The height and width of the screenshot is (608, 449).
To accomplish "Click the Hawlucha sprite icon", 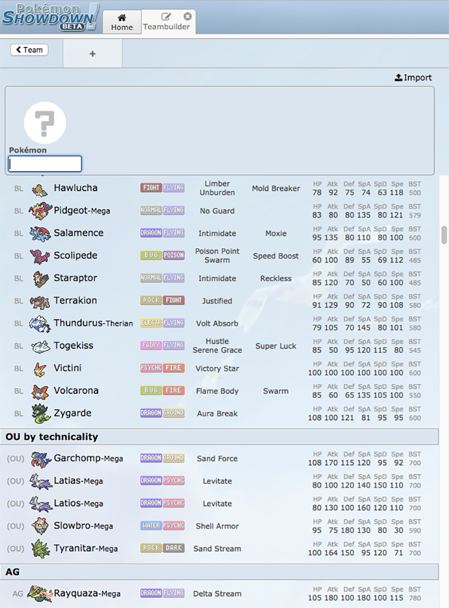I will [40, 189].
